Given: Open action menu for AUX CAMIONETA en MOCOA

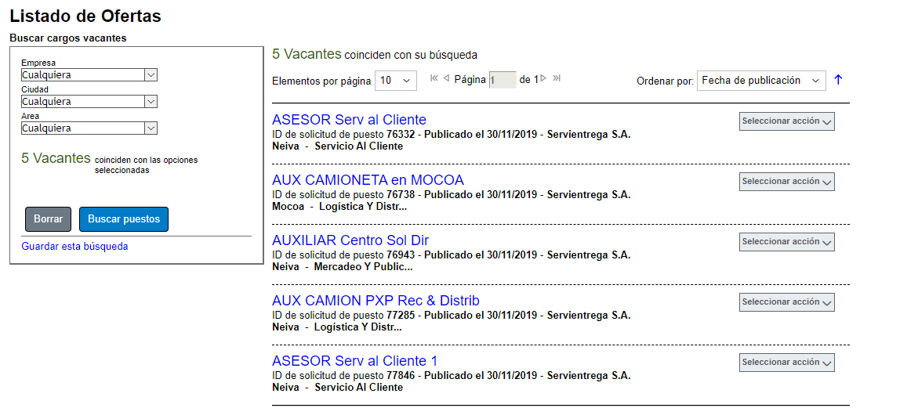Looking at the screenshot, I should pos(786,182).
